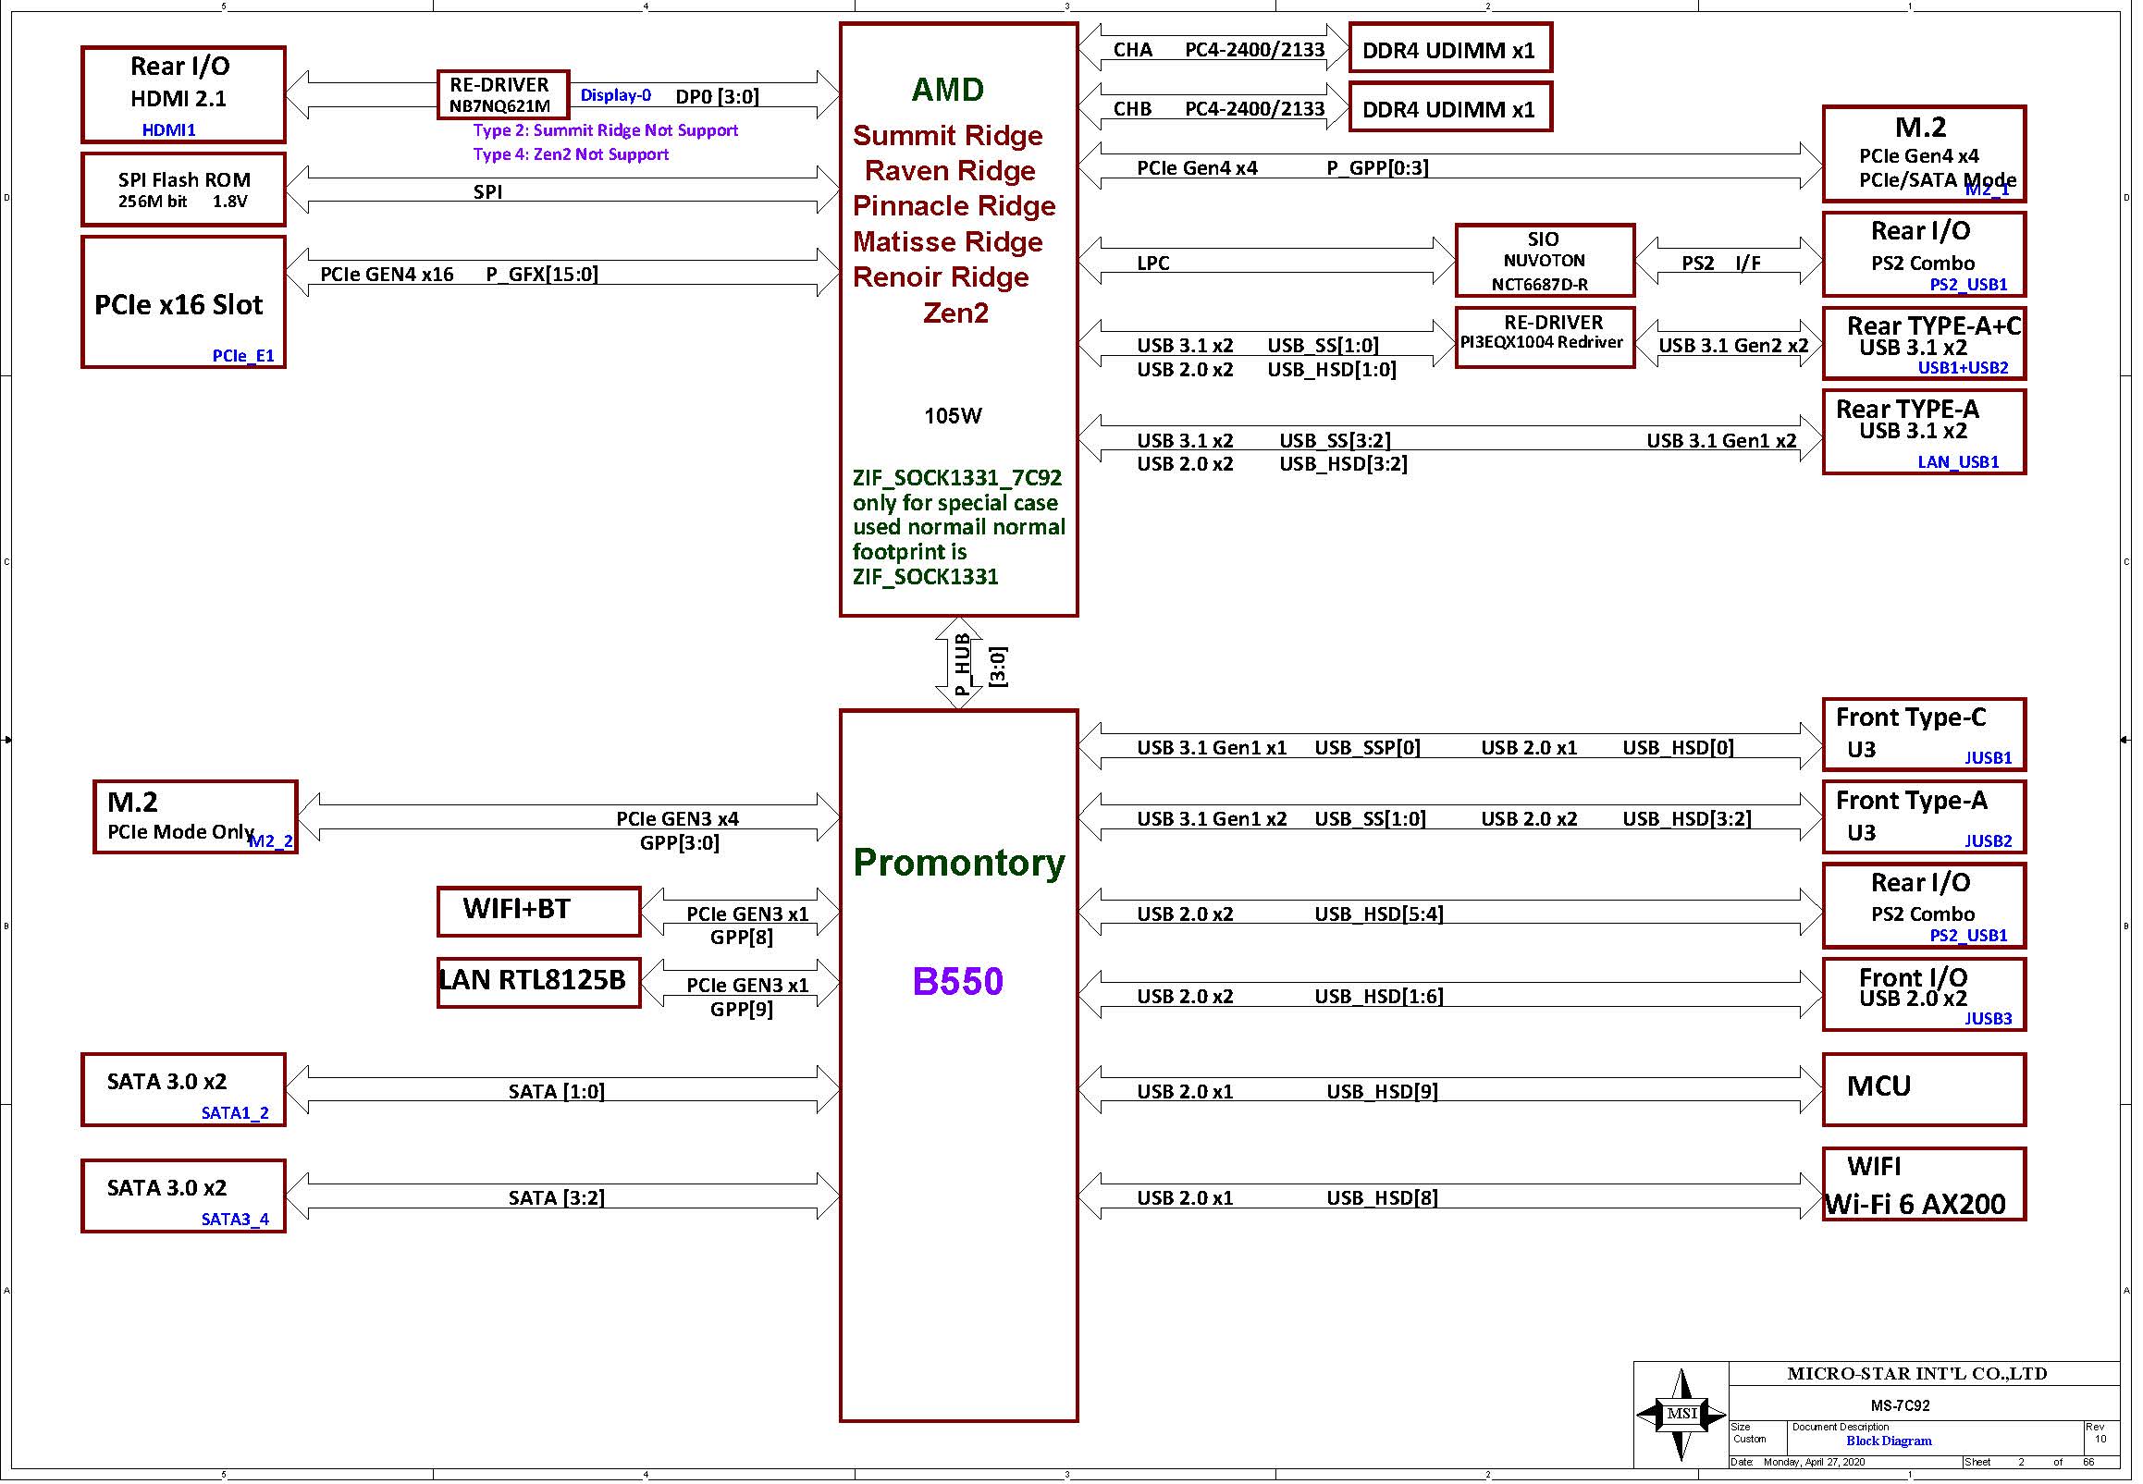Click the "USB_HSD[9]" signal label
Screen dimensions: 2143x1484
click(x=1382, y=1092)
